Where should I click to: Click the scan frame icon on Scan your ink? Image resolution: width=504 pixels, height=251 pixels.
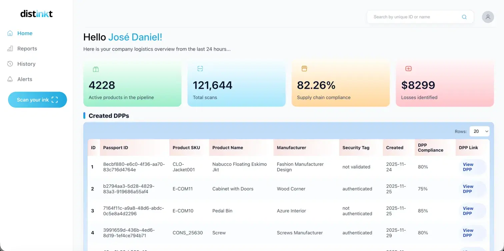pyautogui.click(x=54, y=100)
